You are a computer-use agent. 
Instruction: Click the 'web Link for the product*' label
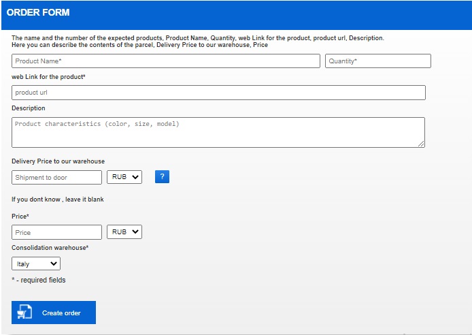click(48, 77)
